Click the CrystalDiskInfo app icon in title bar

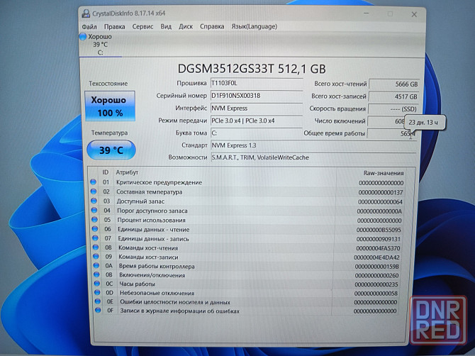tap(86, 13)
